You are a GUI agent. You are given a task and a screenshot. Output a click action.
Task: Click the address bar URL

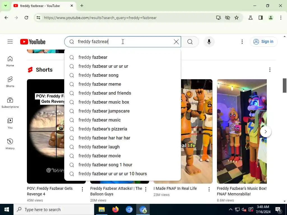point(100,18)
